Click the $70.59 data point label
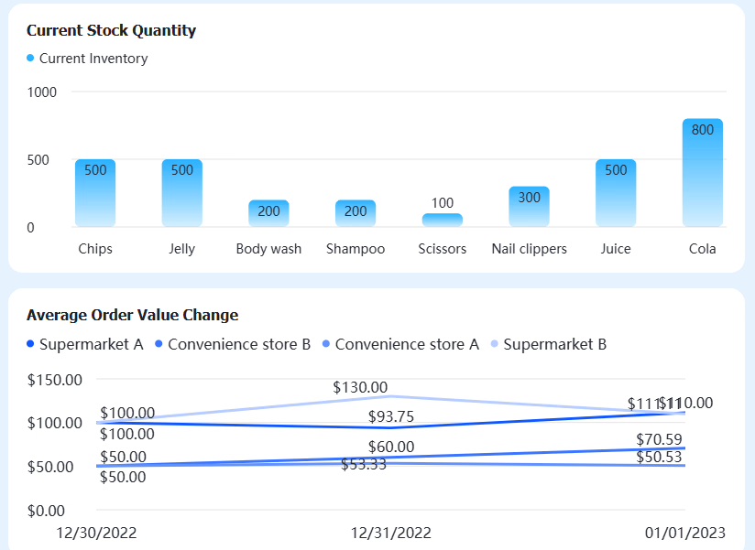755x550 pixels. (659, 439)
